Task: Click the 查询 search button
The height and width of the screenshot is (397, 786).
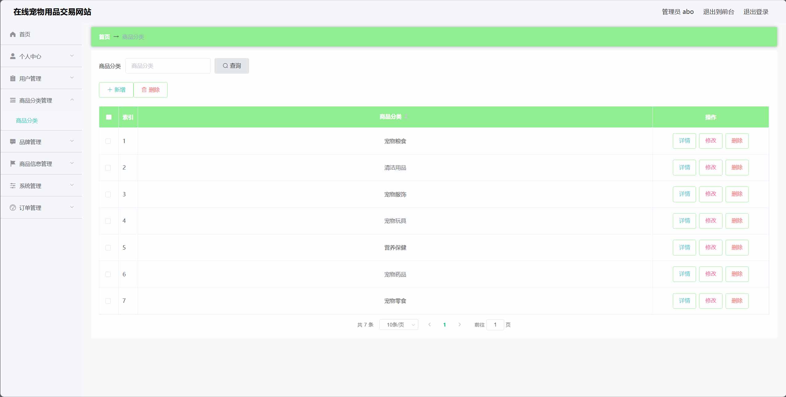Action: [x=232, y=66]
